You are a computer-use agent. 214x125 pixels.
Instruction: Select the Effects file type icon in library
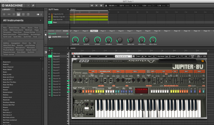[x=23, y=14]
